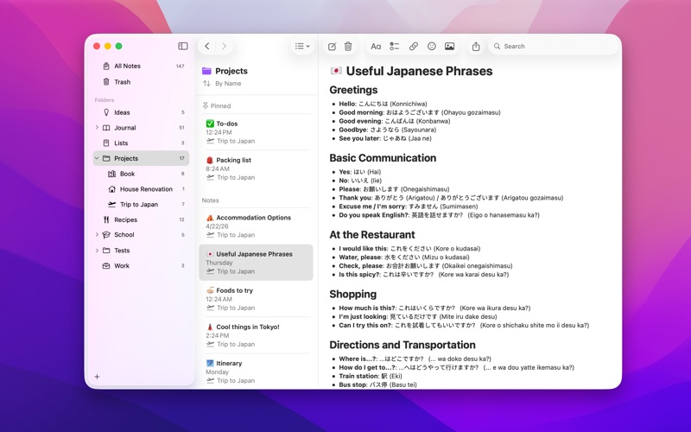
Task: Click the green zoom window button
Action: (118, 46)
